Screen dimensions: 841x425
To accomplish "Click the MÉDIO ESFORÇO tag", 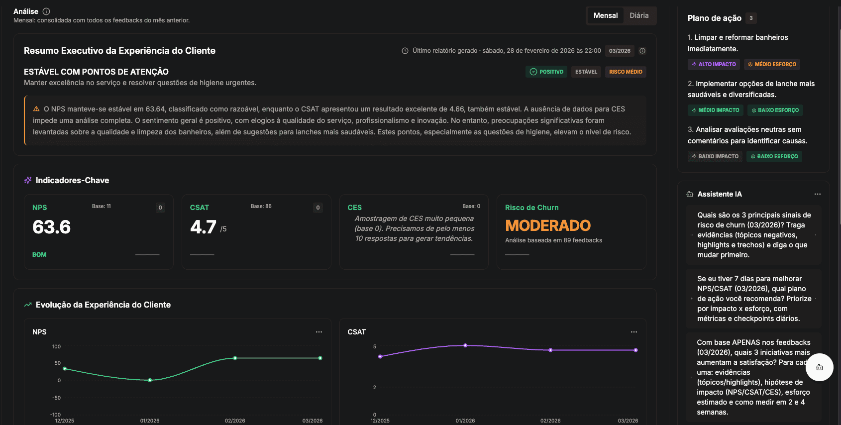I will (x=772, y=64).
